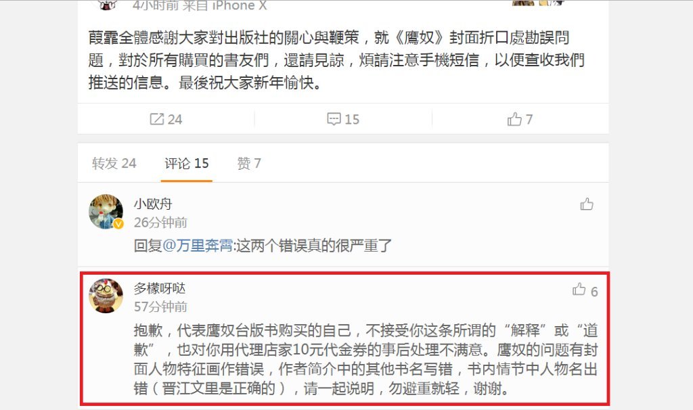This screenshot has width=693, height=410.
Task: Click the orange verified badge on 小欧舟's avatar
Action: coord(118,224)
